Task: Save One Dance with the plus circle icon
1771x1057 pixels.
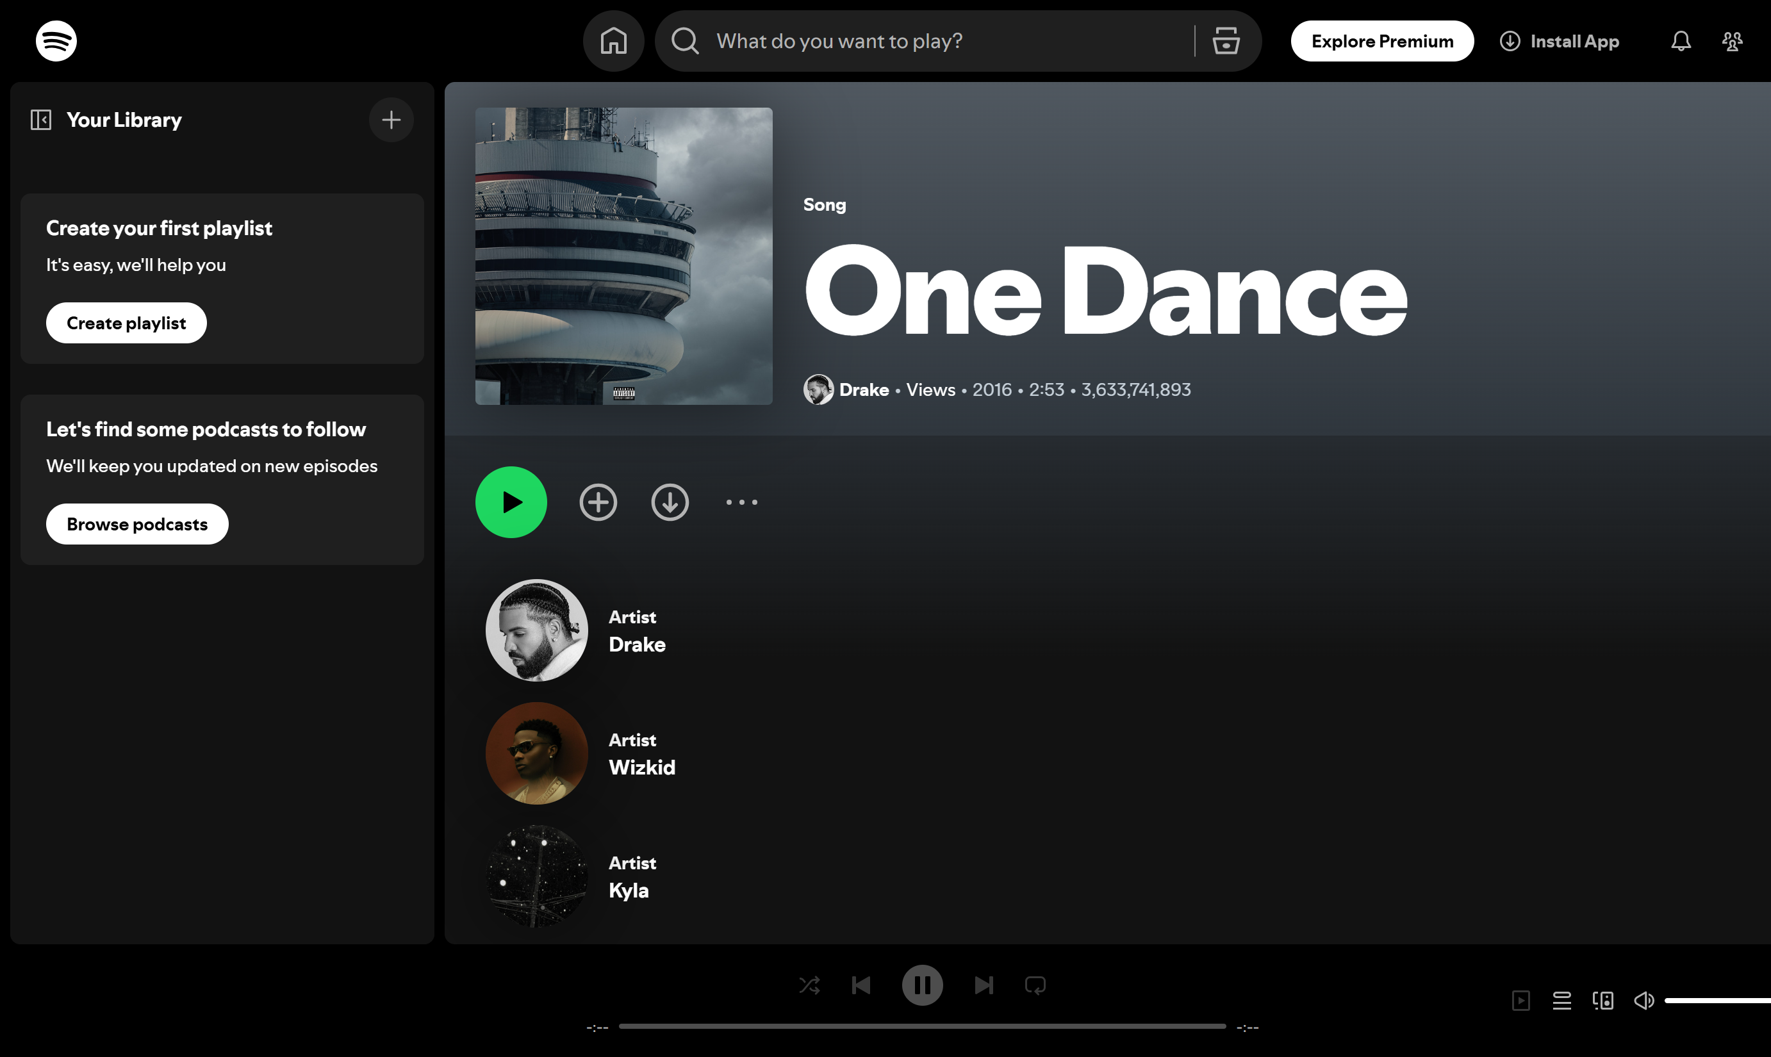Action: 598,502
